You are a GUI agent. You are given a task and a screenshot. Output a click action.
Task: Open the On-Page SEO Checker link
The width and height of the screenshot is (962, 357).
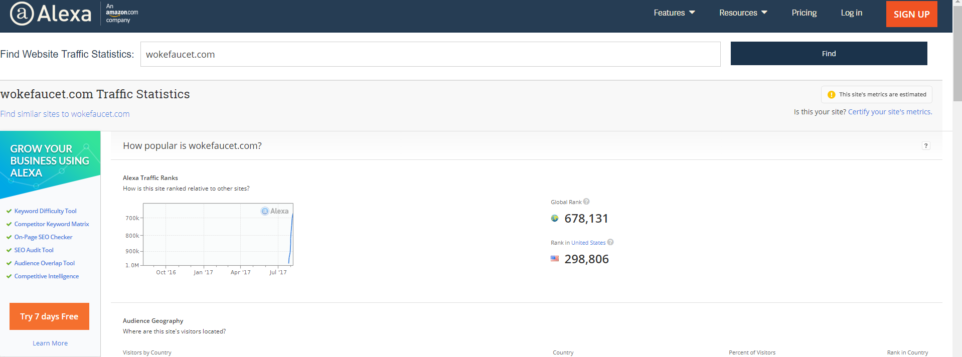[x=43, y=237]
